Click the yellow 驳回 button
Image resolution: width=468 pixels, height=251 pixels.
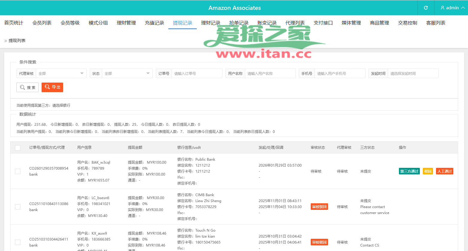click(x=428, y=171)
